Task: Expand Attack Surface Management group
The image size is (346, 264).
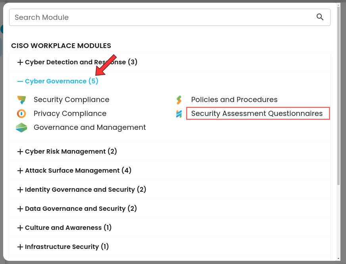Action: coord(74,170)
